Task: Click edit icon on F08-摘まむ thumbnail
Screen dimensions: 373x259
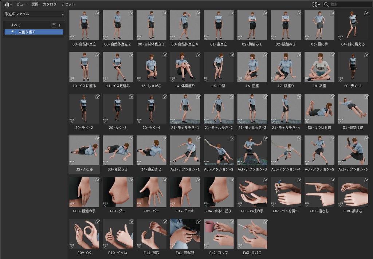Action: tap(366, 180)
